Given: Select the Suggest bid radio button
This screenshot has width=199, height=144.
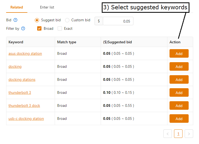Looking at the screenshot, I should 37,20.
